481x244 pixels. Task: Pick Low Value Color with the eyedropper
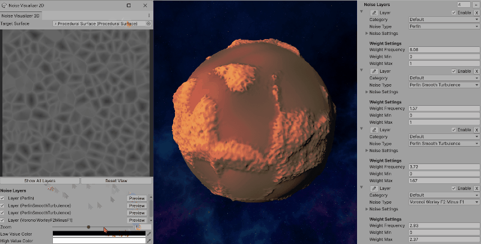click(149, 234)
